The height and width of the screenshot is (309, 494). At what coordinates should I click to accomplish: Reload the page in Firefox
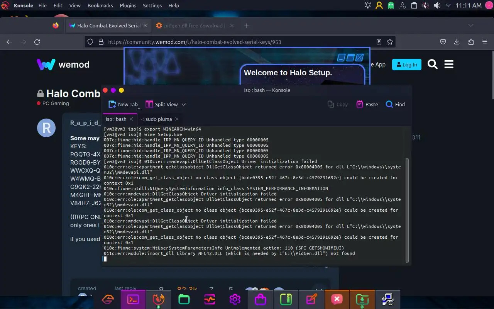(x=37, y=42)
